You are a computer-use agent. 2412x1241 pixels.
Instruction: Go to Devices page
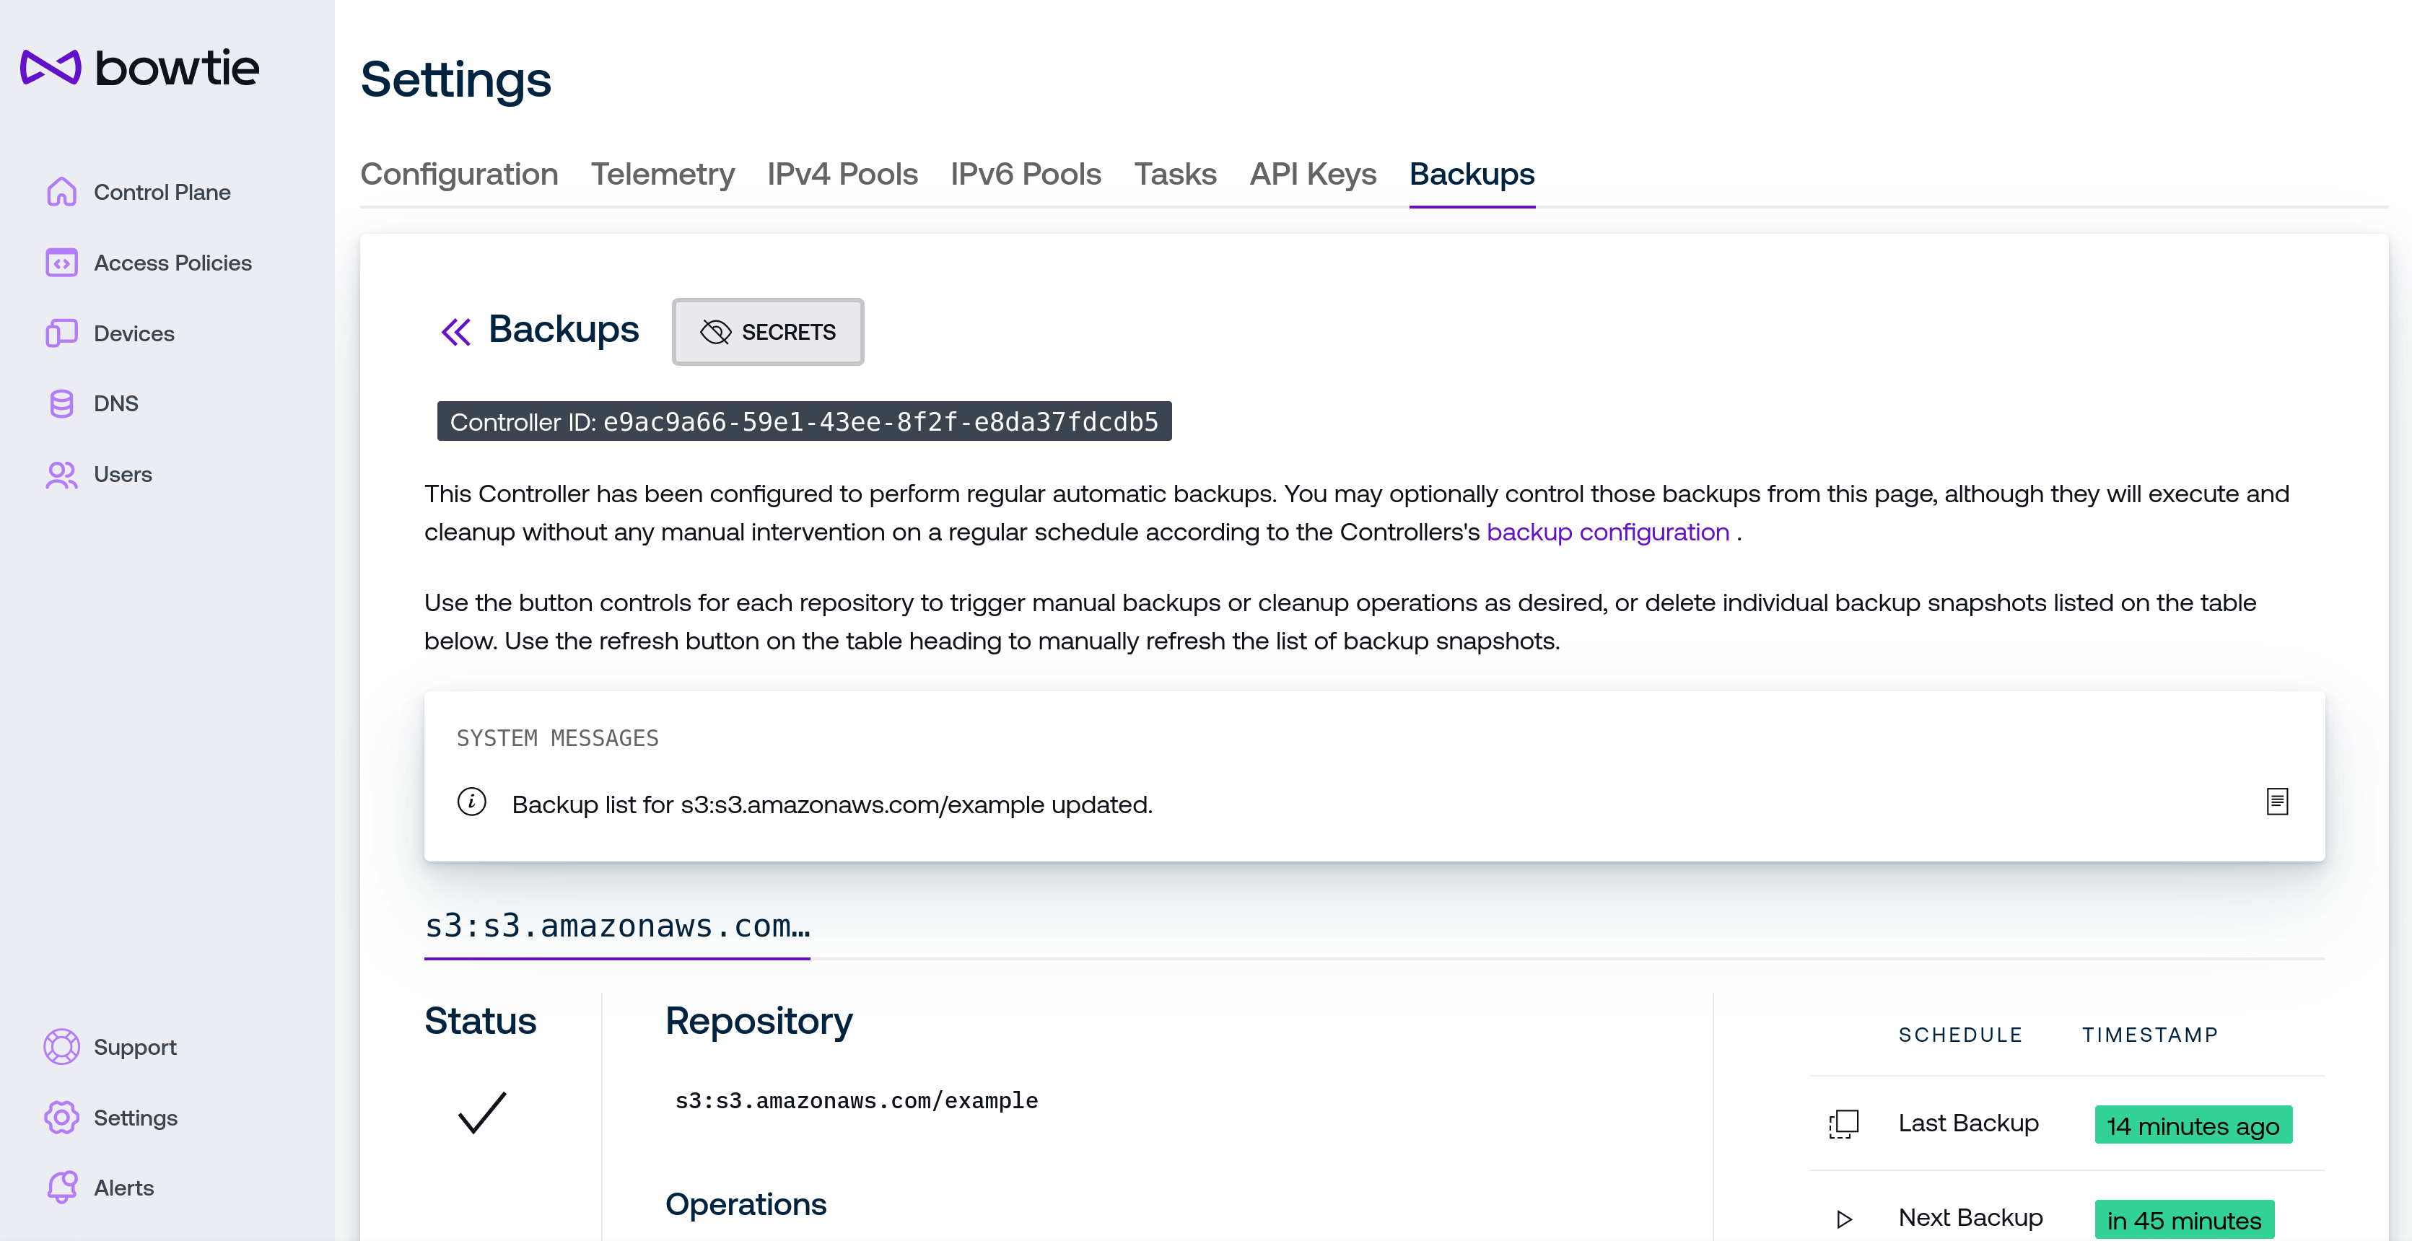134,333
